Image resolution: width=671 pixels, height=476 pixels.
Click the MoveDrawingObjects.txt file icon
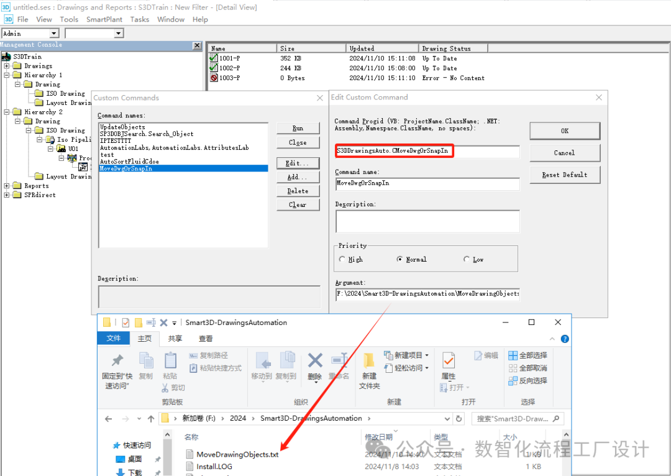[190, 454]
